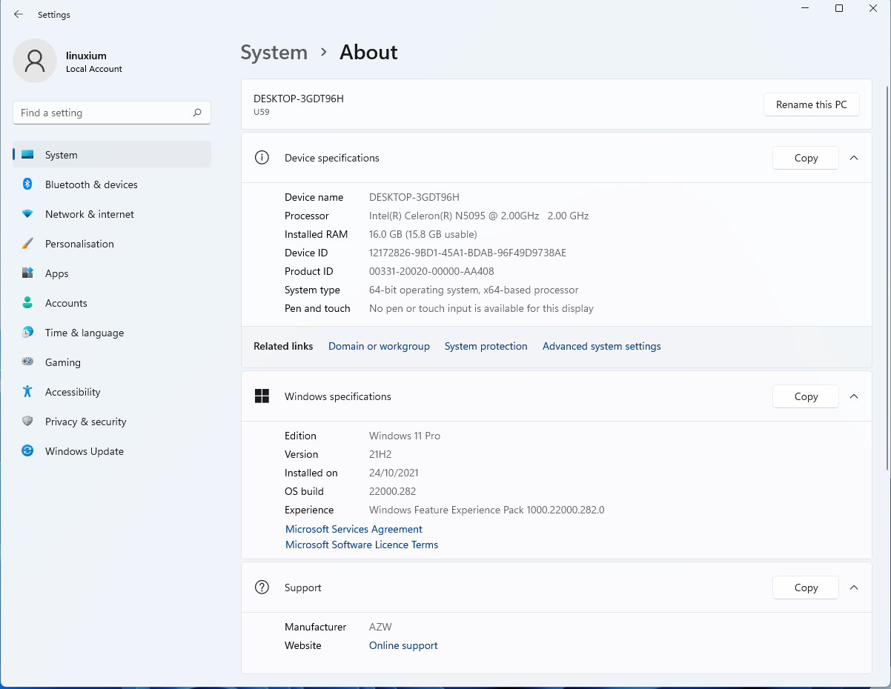Open the Online support link
891x689 pixels.
coord(403,645)
